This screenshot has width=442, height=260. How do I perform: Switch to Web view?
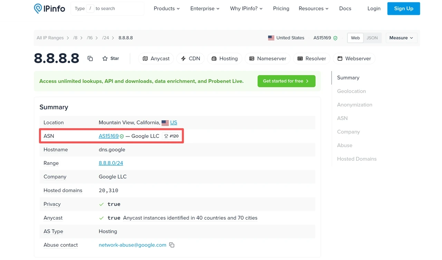coord(355,38)
